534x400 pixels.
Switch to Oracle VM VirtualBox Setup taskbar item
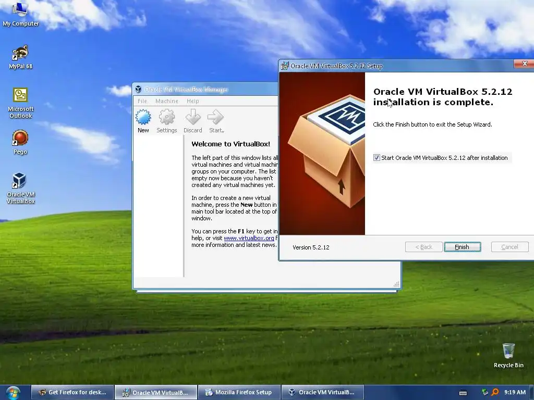pos(155,393)
